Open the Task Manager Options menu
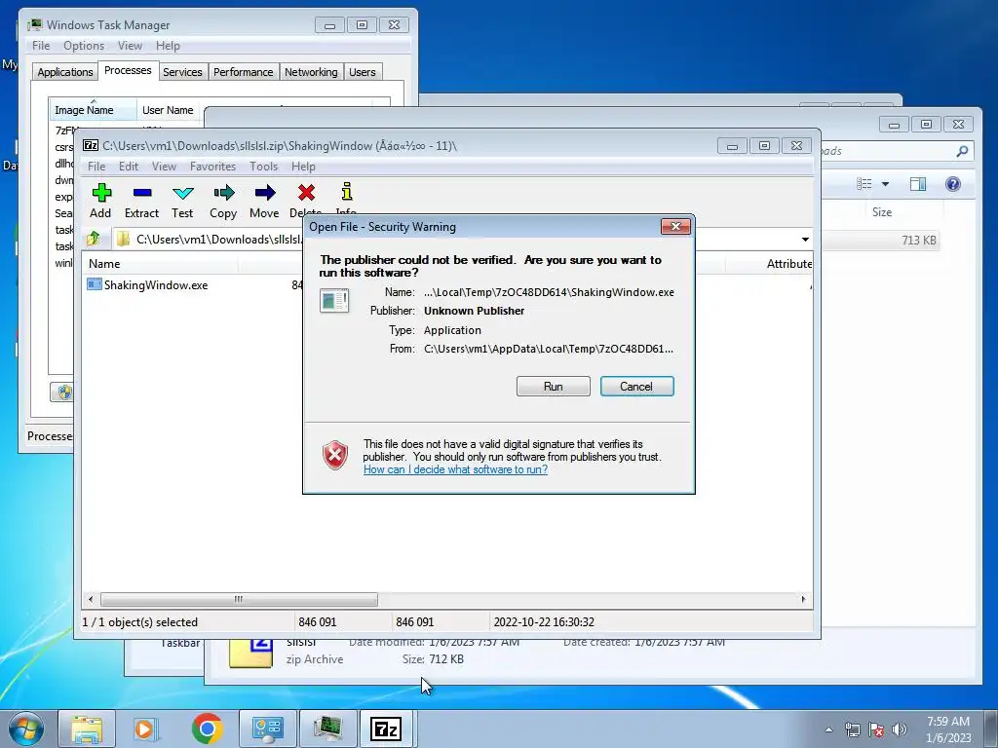This screenshot has width=998, height=748. (x=84, y=46)
